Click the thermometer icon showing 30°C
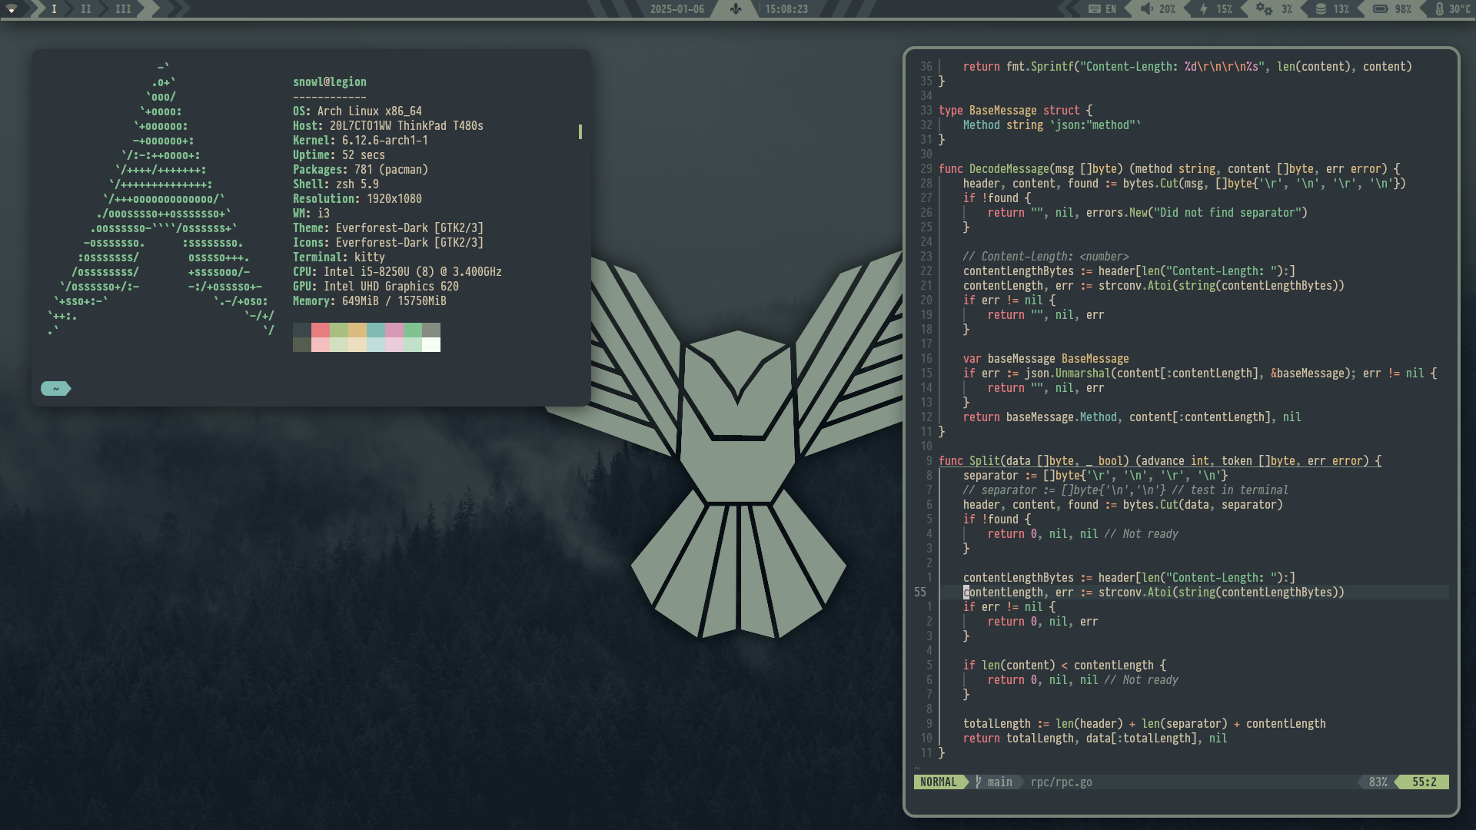The height and width of the screenshot is (830, 1476). coord(1439,9)
